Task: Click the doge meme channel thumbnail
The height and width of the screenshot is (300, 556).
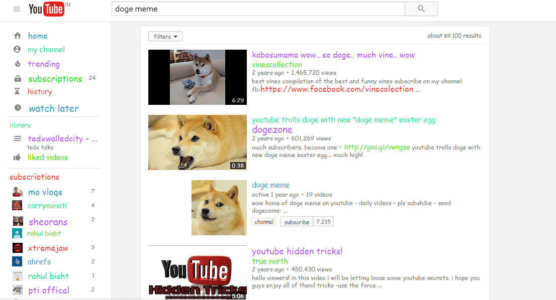Action: point(219,208)
